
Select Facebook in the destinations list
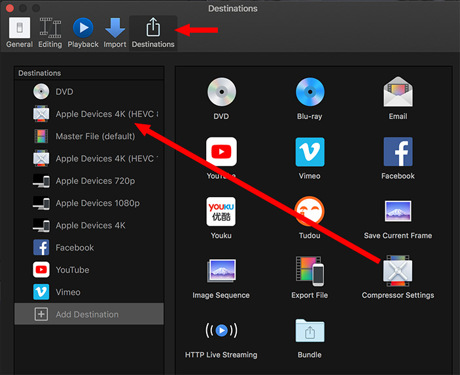[x=89, y=247]
